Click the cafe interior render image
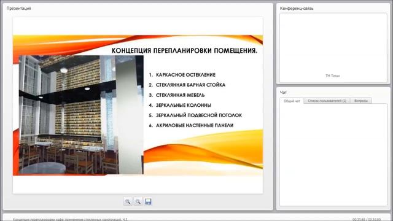 (x=81, y=115)
